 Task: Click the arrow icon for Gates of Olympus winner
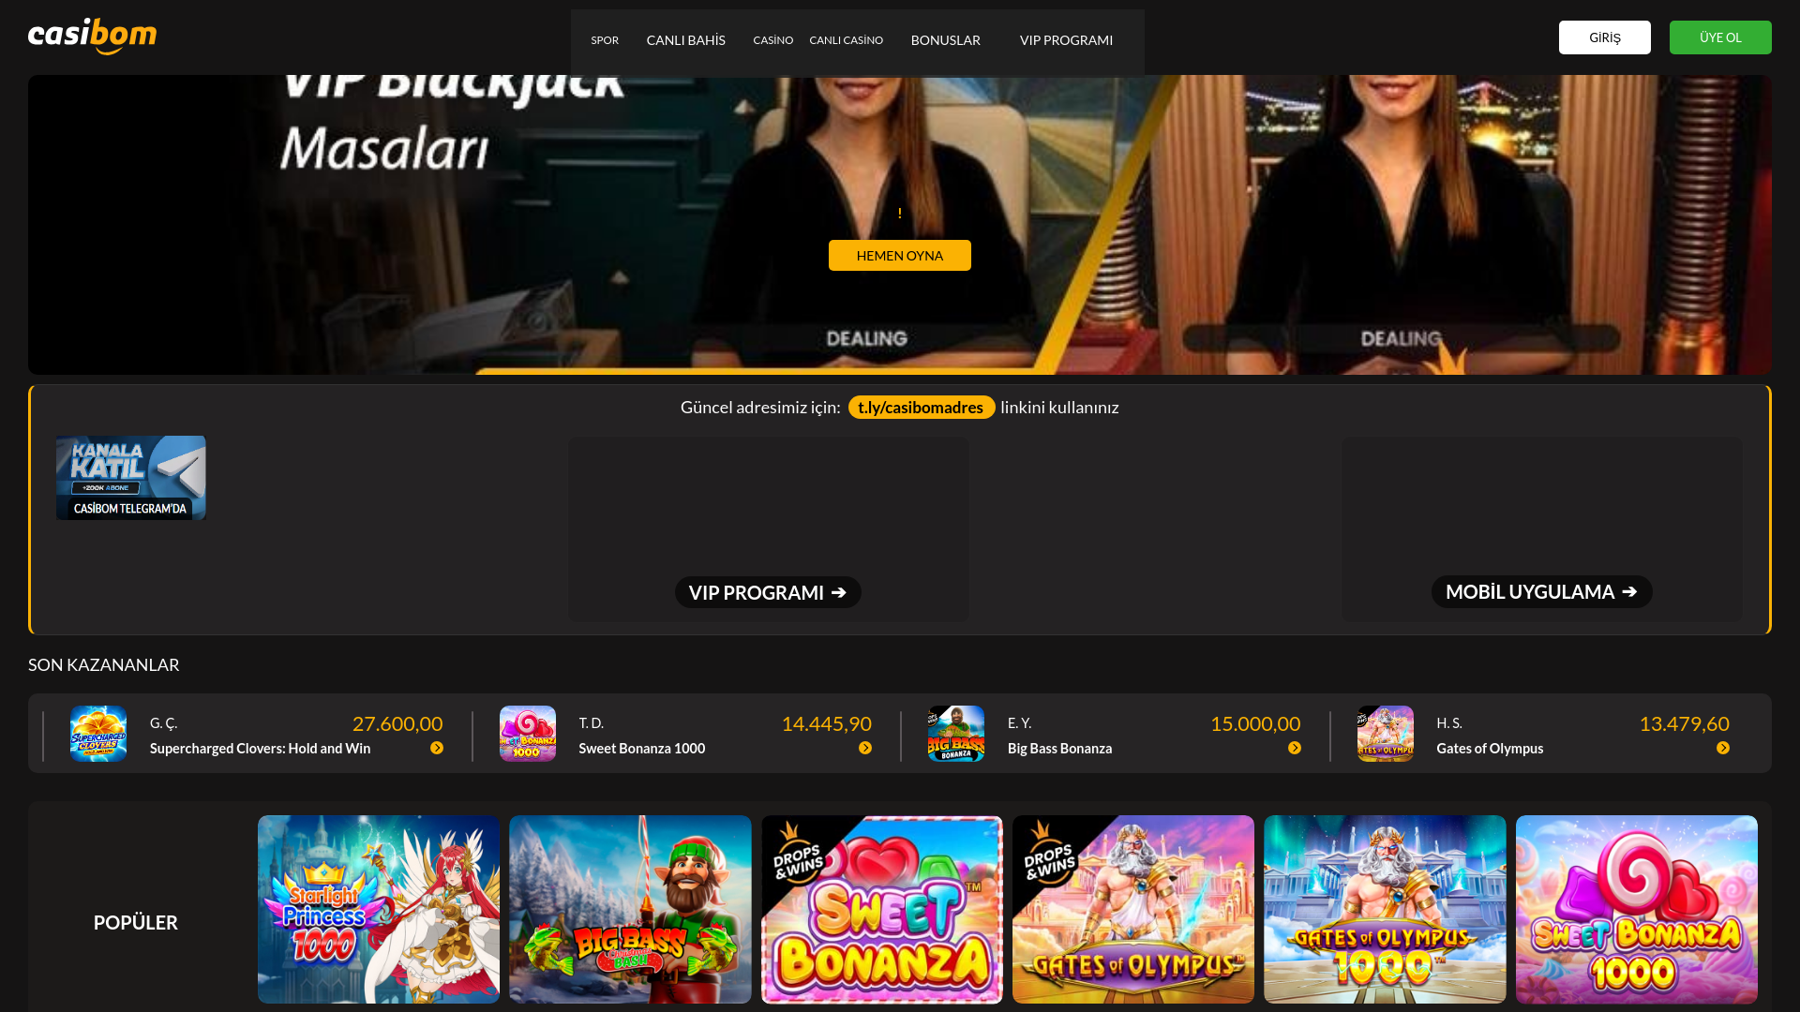(1723, 748)
